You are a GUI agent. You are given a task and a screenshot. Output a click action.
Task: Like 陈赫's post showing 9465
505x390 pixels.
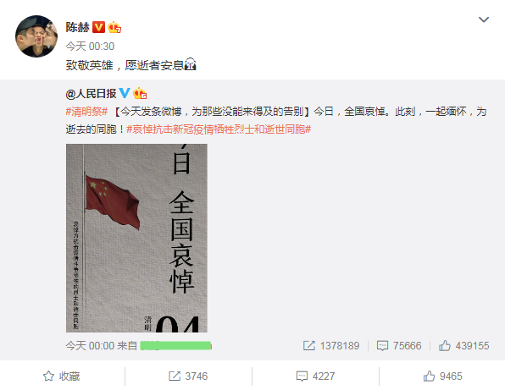pos(442,376)
